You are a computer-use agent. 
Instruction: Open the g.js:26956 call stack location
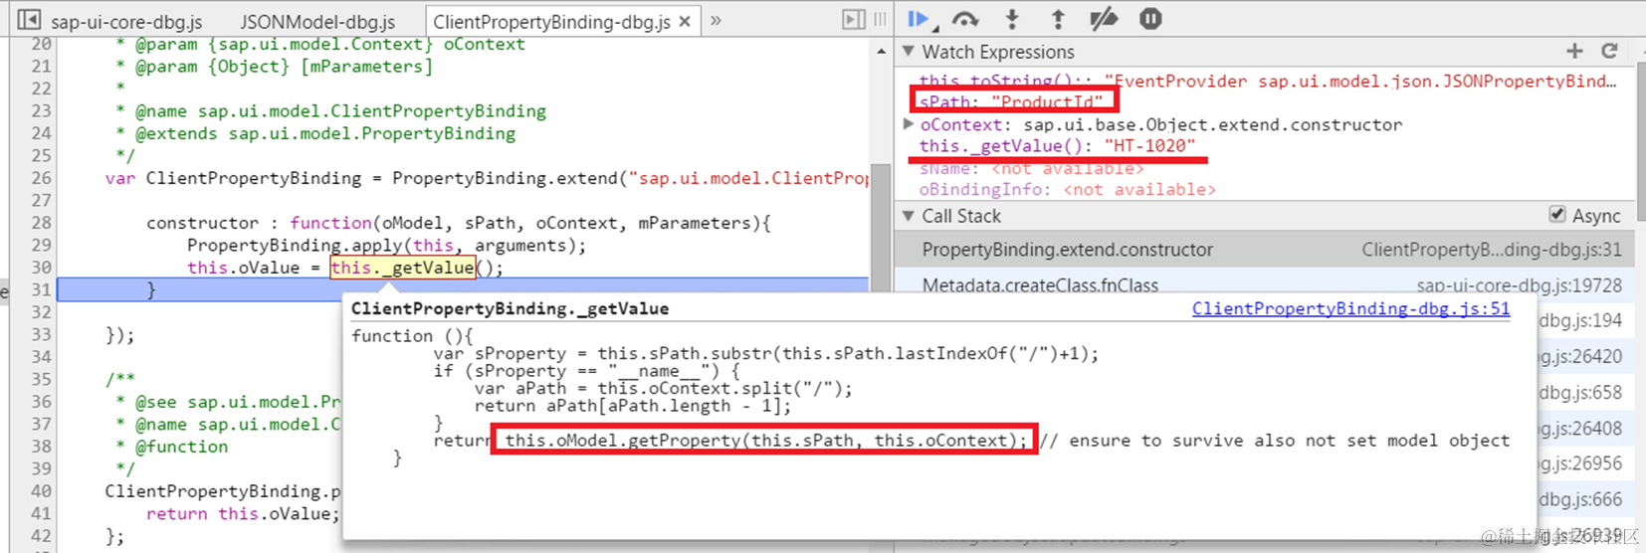pyautogui.click(x=1580, y=463)
